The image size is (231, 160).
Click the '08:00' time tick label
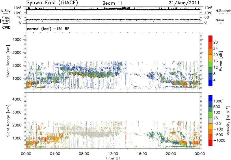(x=84, y=154)
